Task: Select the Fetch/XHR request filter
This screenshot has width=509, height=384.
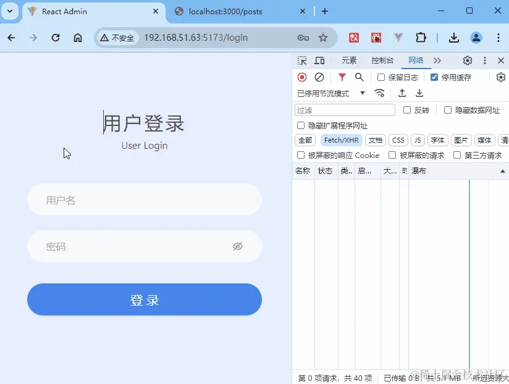Action: tap(341, 140)
